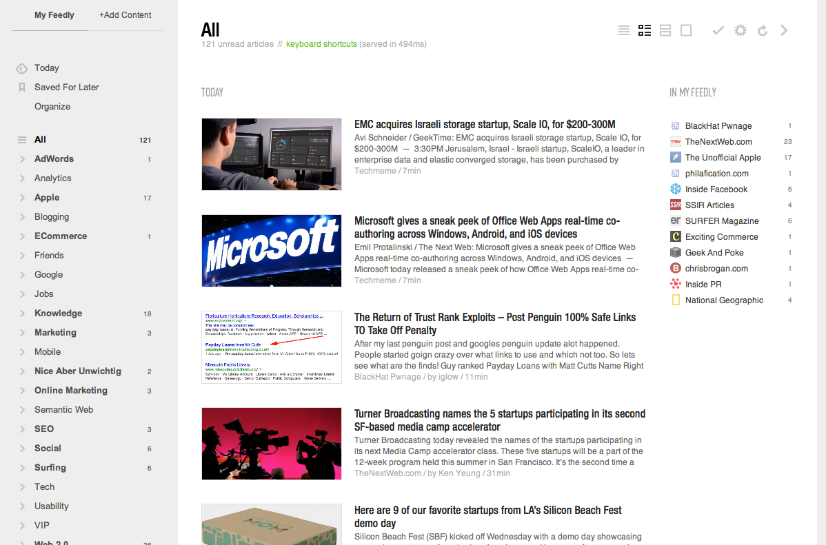Click SSIR Articles feed icon
Screen dimensions: 826x545
[675, 205]
